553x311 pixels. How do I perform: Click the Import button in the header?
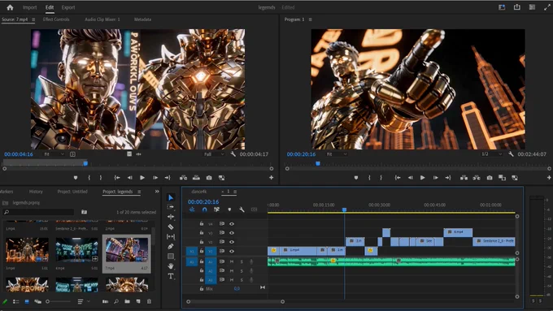[x=29, y=7]
